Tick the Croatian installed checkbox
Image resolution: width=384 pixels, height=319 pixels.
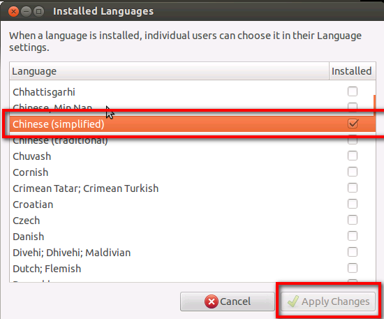[x=353, y=204]
